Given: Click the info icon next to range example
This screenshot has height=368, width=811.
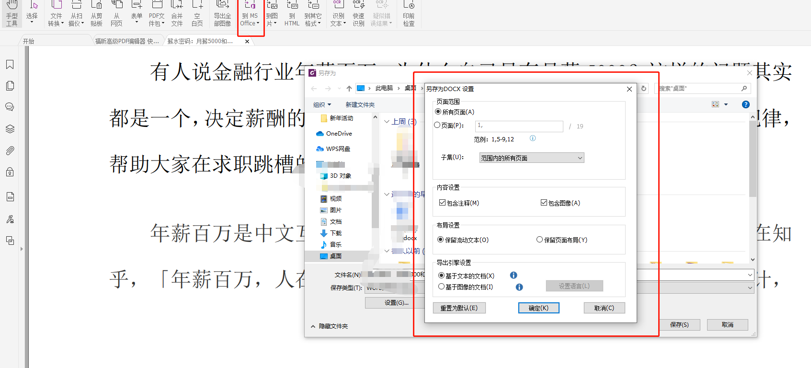Looking at the screenshot, I should [x=533, y=138].
